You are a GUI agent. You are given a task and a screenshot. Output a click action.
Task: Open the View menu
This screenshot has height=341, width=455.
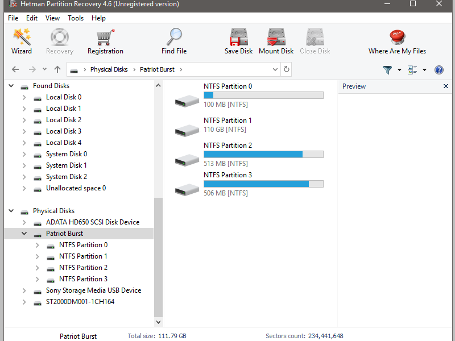52,18
